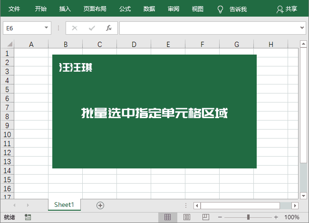This screenshot has width=309, height=223.
Task: Click the 共享 share button
Action: click(287, 9)
